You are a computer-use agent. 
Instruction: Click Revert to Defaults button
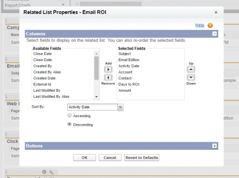pyautogui.click(x=142, y=158)
